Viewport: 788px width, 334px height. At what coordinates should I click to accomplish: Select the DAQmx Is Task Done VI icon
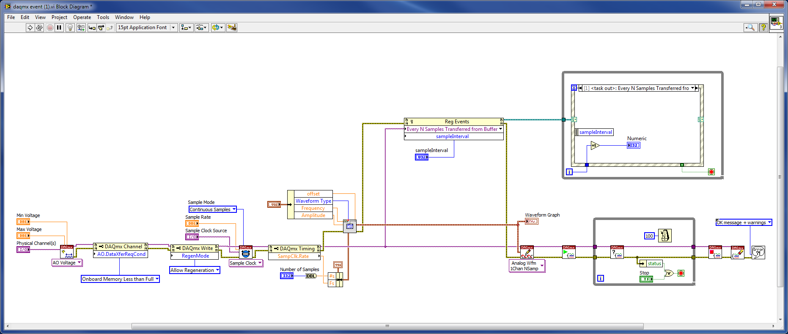(617, 252)
